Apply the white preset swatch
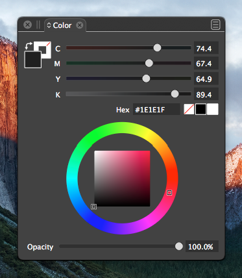The image size is (242, 278). (x=213, y=109)
